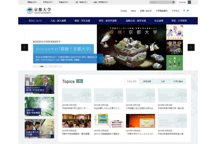Click 一般・地域の方へ top link
Screen dimensions: 216x144
click(81, 2)
